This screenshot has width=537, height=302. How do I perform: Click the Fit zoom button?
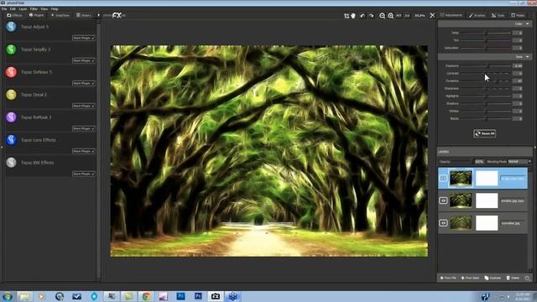pos(399,16)
